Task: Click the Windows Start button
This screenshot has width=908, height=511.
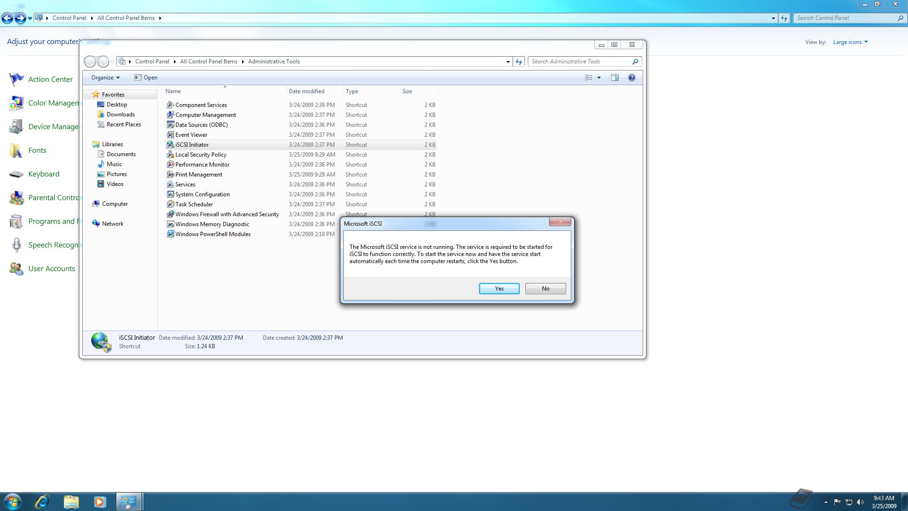Action: [13, 502]
